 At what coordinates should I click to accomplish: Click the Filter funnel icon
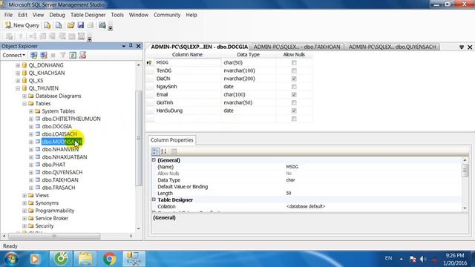pyautogui.click(x=62, y=55)
